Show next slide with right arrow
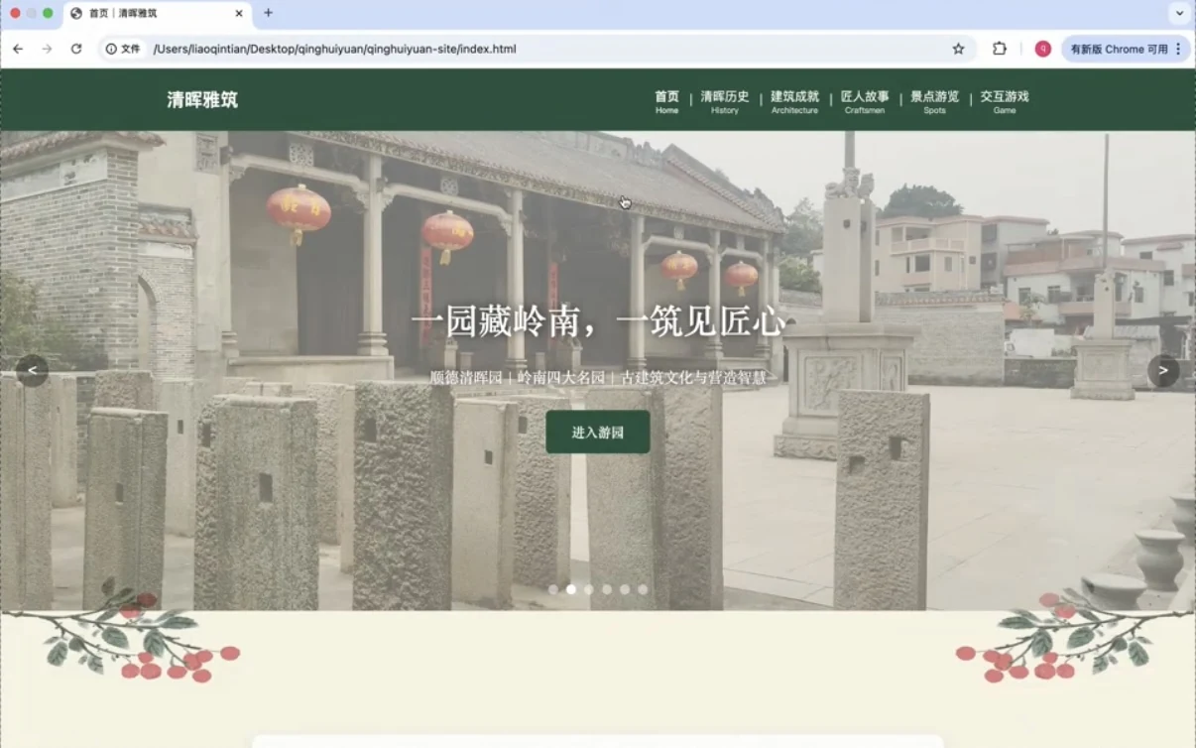This screenshot has height=748, width=1196. tap(1163, 371)
